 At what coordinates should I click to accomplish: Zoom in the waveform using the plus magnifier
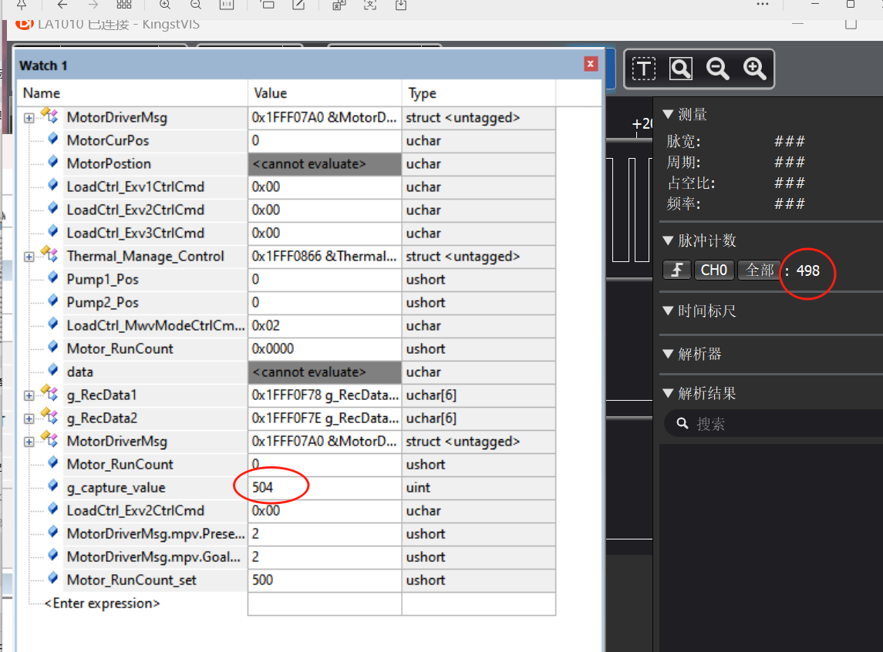coord(755,69)
